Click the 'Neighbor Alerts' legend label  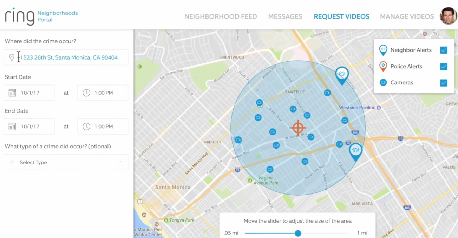(411, 50)
